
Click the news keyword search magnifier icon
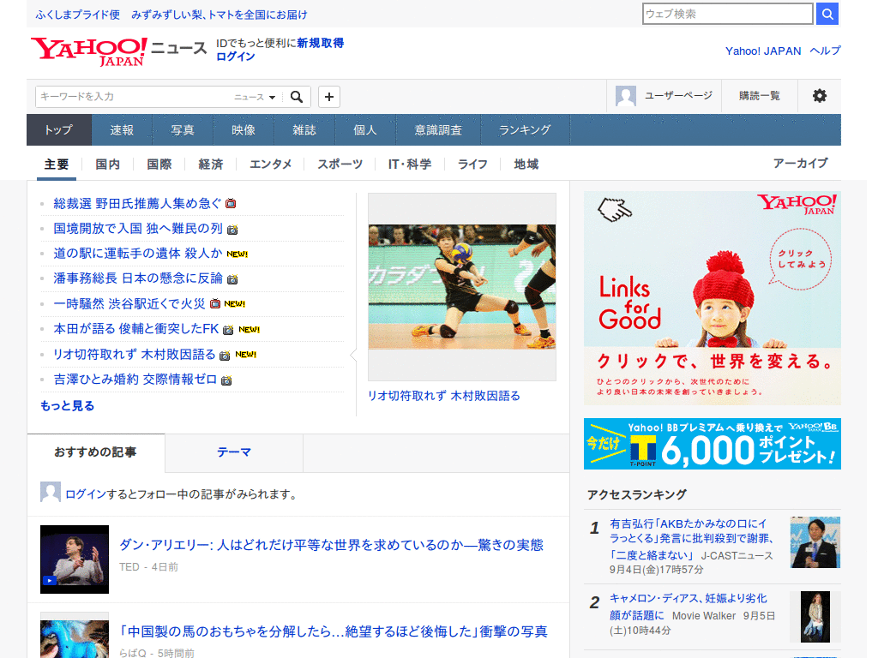(297, 97)
